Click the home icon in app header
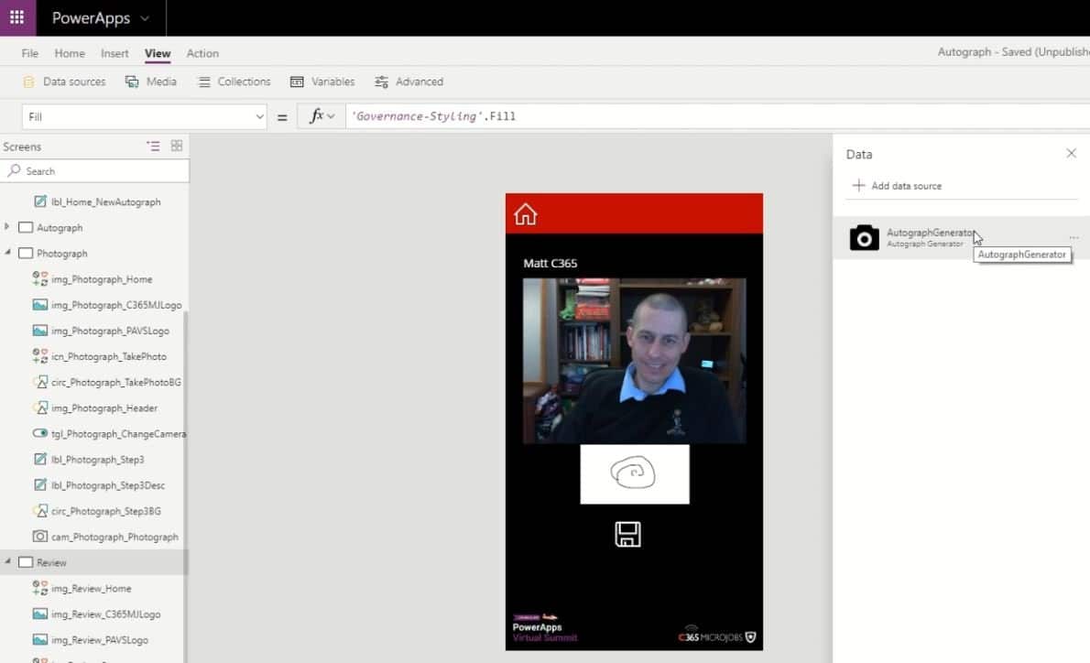1090x663 pixels. point(526,214)
